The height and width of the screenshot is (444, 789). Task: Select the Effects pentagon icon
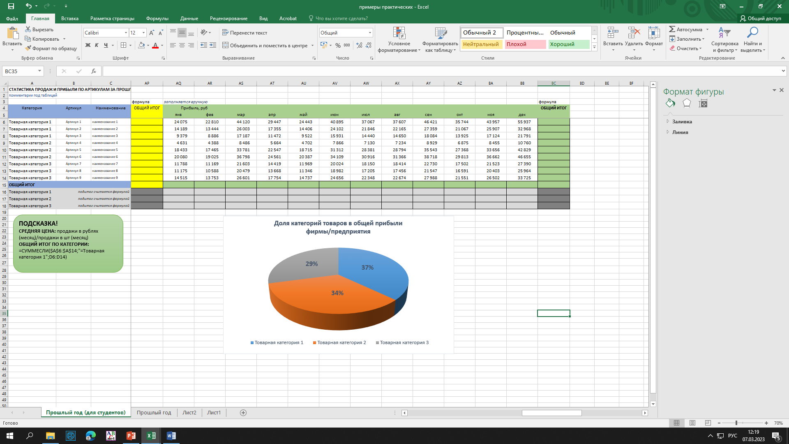(x=687, y=103)
